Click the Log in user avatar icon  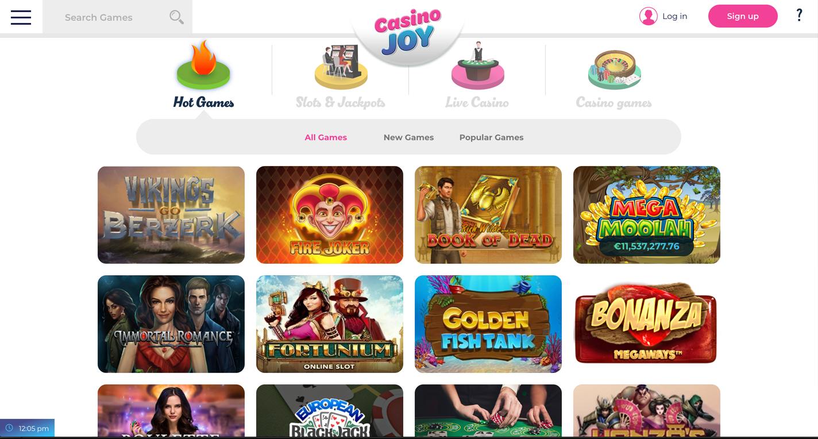[648, 16]
